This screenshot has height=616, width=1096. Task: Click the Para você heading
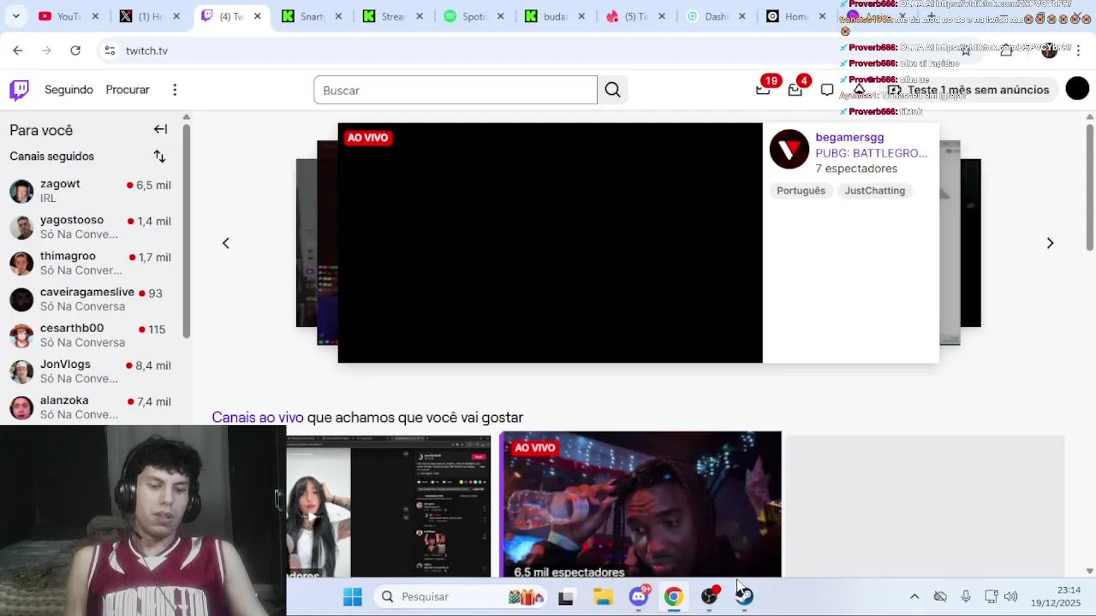[x=41, y=130]
